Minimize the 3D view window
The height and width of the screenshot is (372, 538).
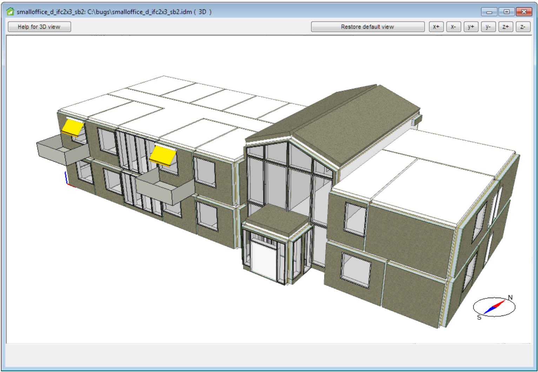pos(489,12)
